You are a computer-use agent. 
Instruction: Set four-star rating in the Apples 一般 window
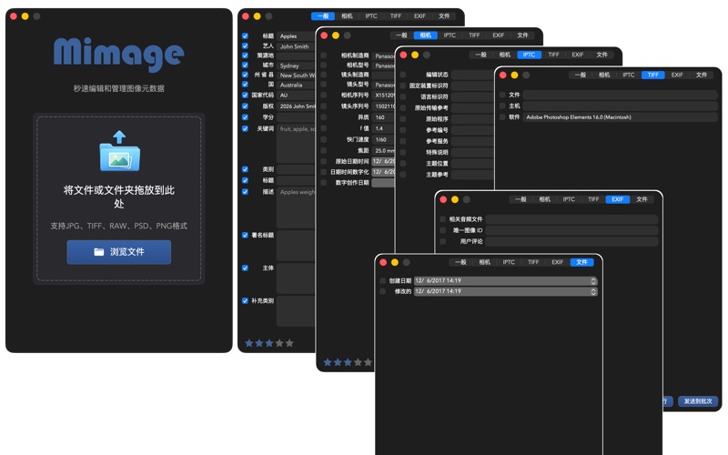[279, 343]
